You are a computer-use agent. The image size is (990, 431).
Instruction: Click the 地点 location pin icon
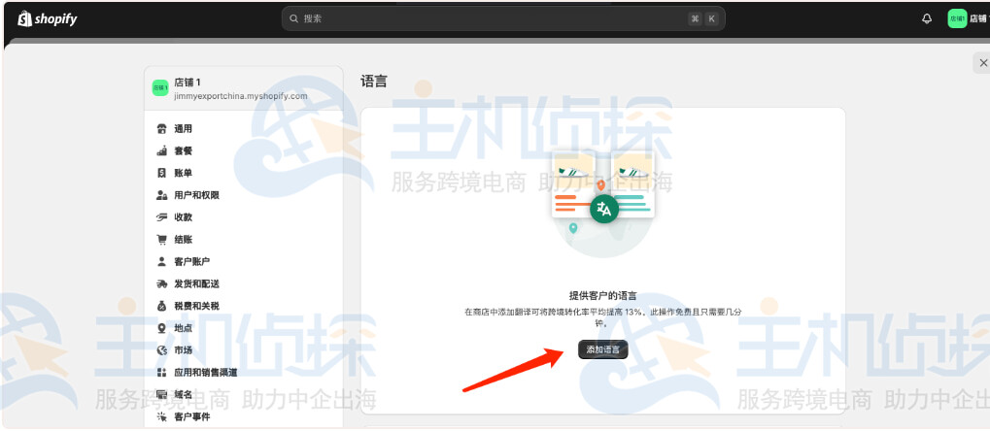[x=161, y=328]
